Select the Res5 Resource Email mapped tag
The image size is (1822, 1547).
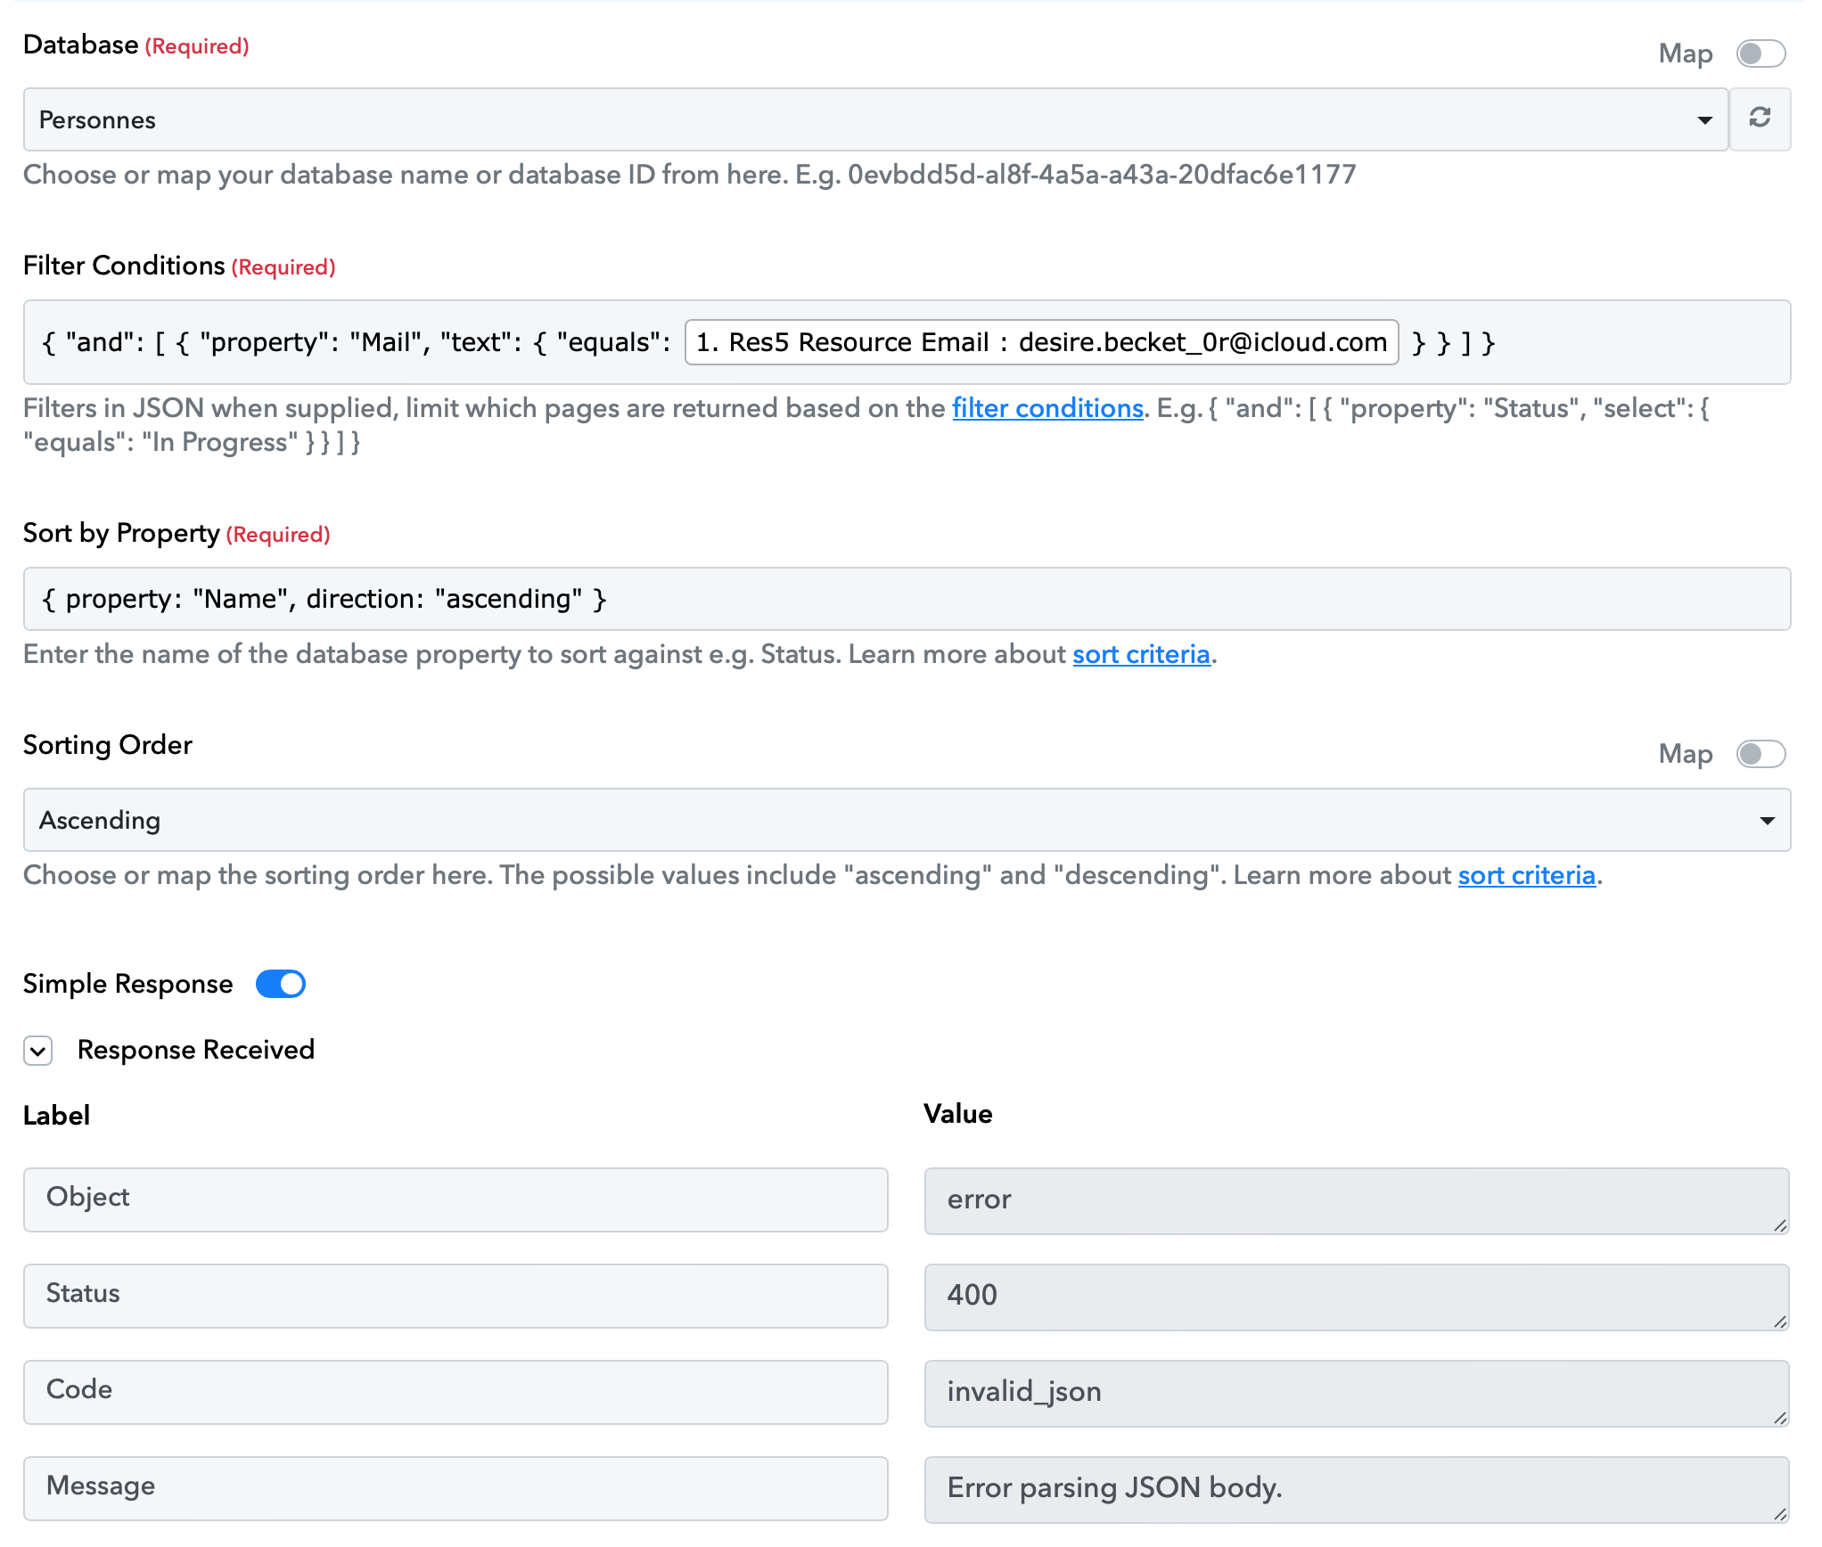click(1041, 342)
